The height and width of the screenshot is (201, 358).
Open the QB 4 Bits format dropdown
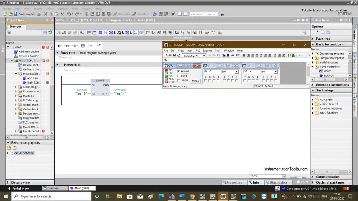click(x=275, y=72)
